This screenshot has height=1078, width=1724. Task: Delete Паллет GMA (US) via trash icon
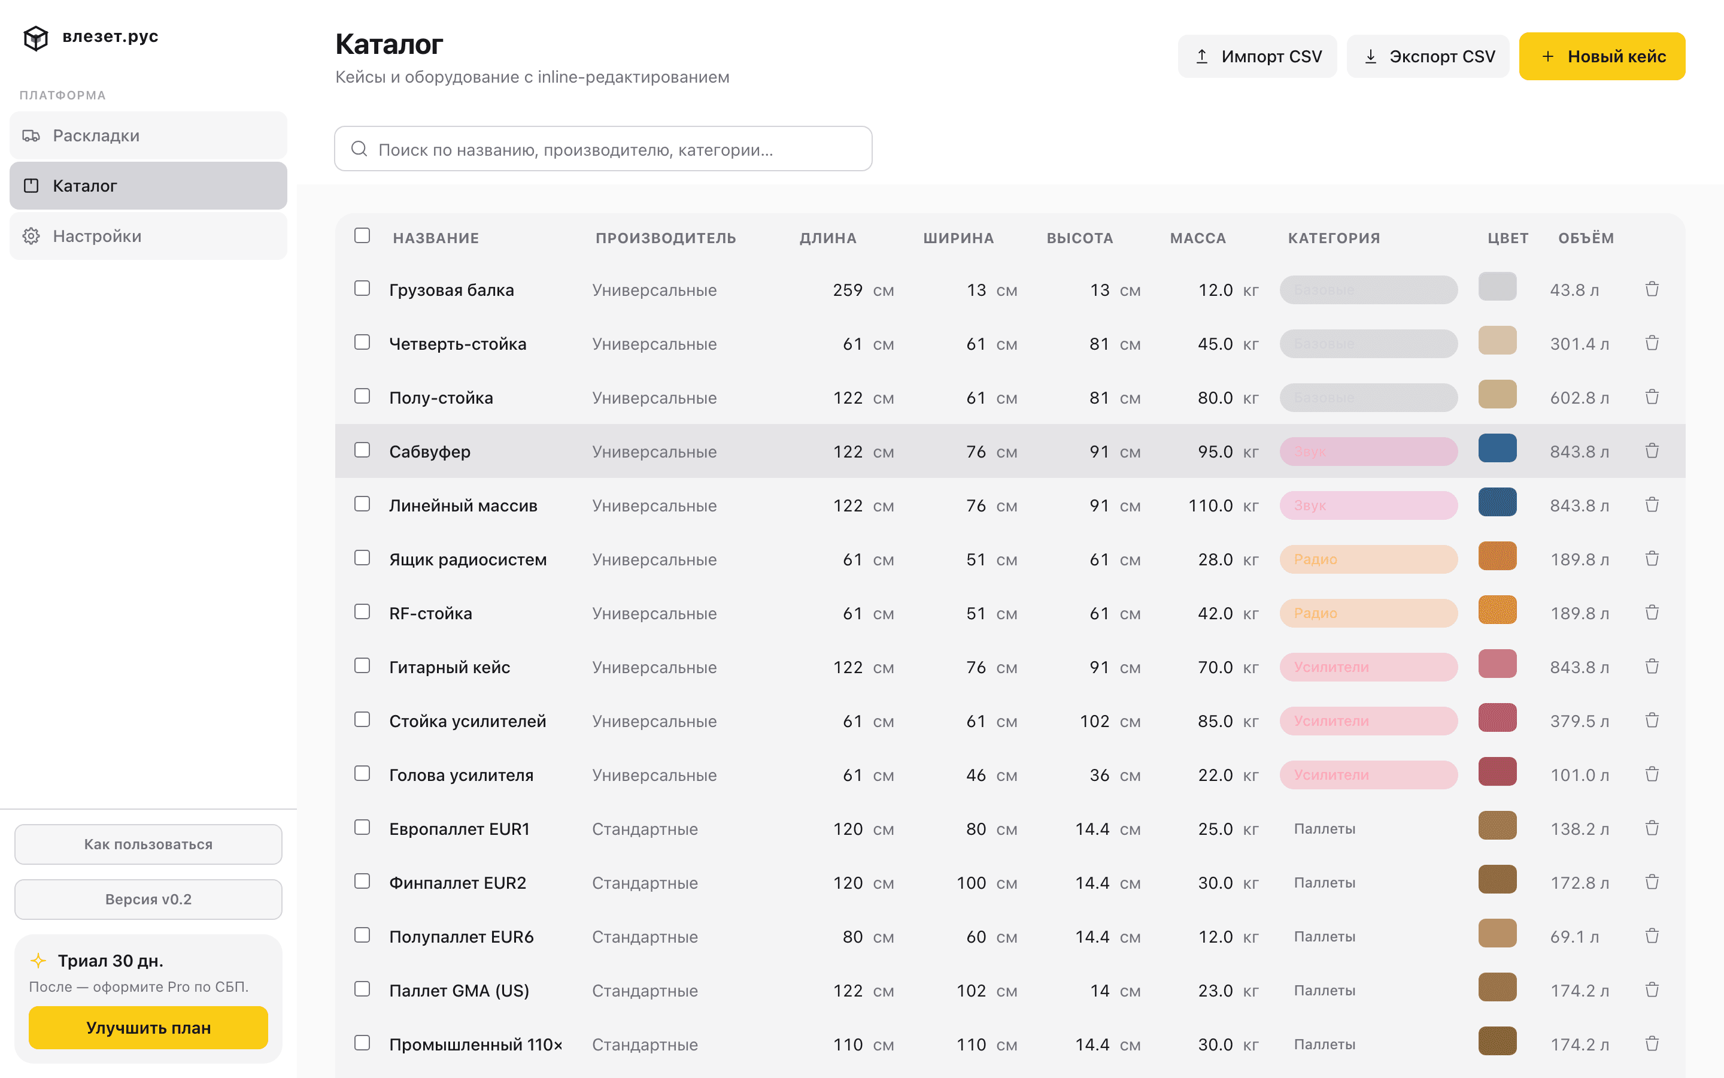click(x=1652, y=989)
